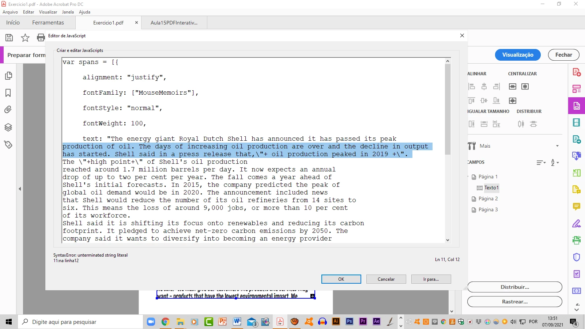Image resolution: width=585 pixels, height=329 pixels.
Task: Center field both directions on page
Action: tap(513, 101)
